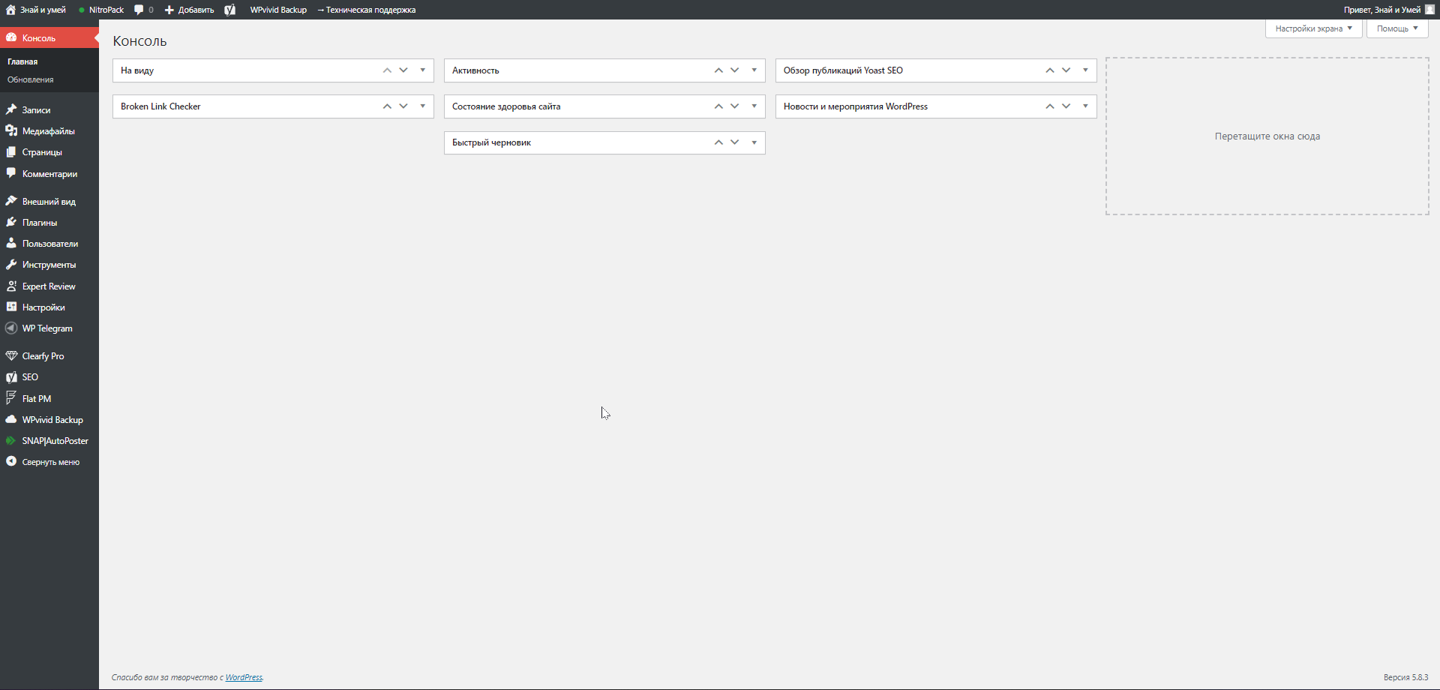Open the Настройки экрана dropdown

pyautogui.click(x=1313, y=28)
